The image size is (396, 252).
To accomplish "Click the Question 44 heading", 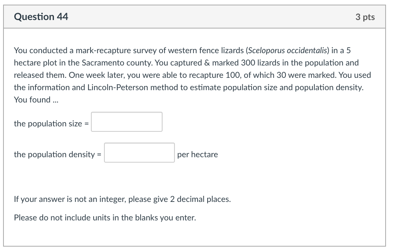I will click(x=41, y=17).
